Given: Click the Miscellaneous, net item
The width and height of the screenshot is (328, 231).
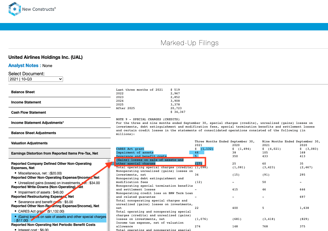Looking at the screenshot, I should tap(40, 173).
